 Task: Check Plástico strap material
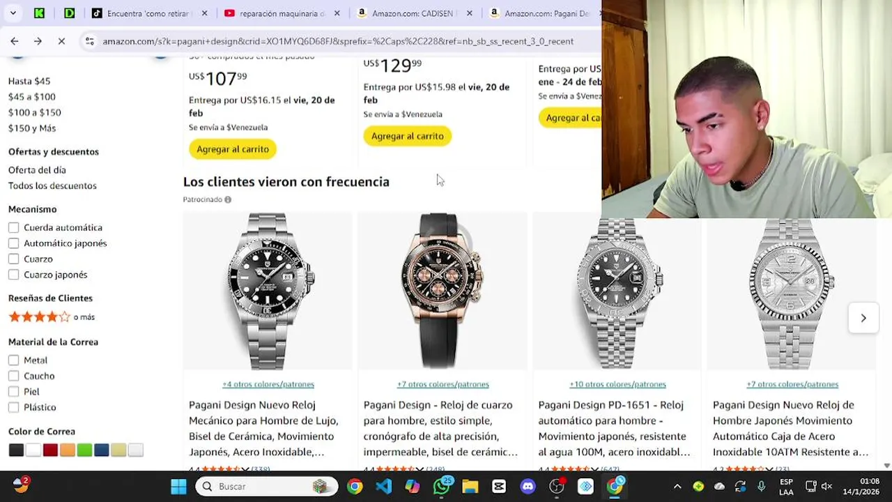tap(14, 407)
